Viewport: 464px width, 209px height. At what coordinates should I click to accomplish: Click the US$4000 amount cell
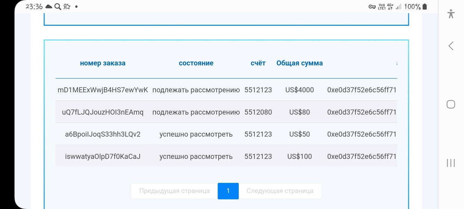click(x=299, y=90)
